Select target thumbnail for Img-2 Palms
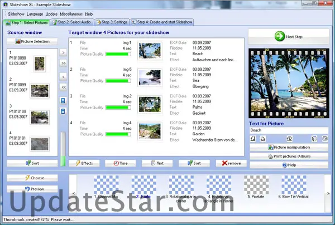Viewport: 335px width, 225px height. coord(150,104)
